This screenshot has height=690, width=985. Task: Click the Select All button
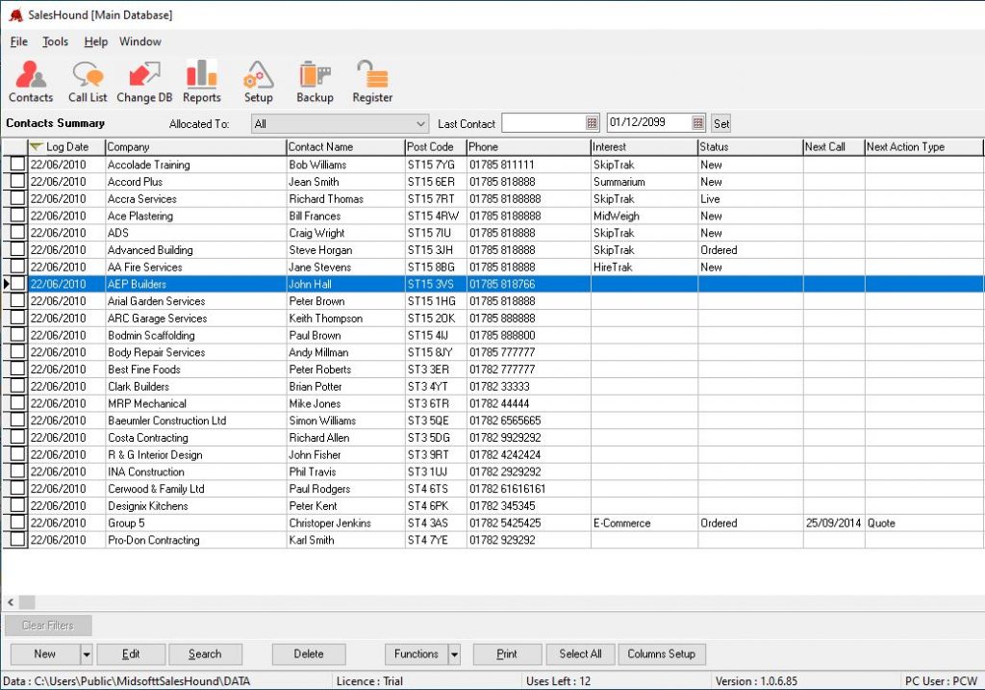(580, 654)
